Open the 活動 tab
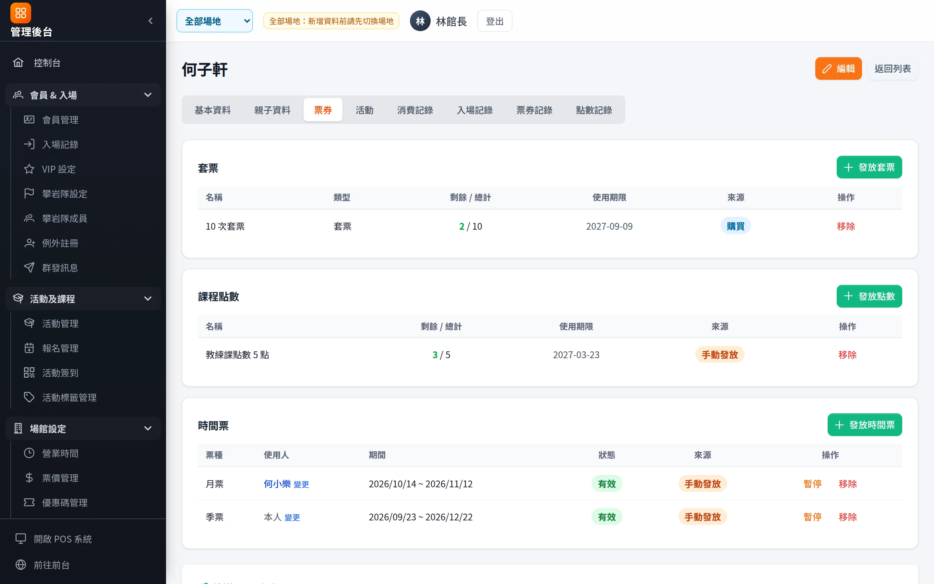Screen dimensions: 934x584 pos(364,110)
